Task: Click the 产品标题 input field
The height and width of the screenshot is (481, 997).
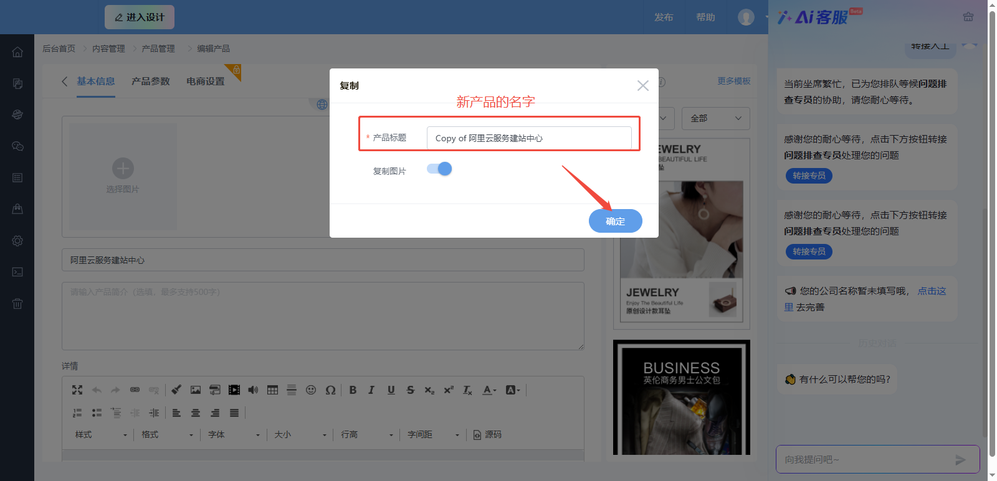Action: (x=528, y=138)
